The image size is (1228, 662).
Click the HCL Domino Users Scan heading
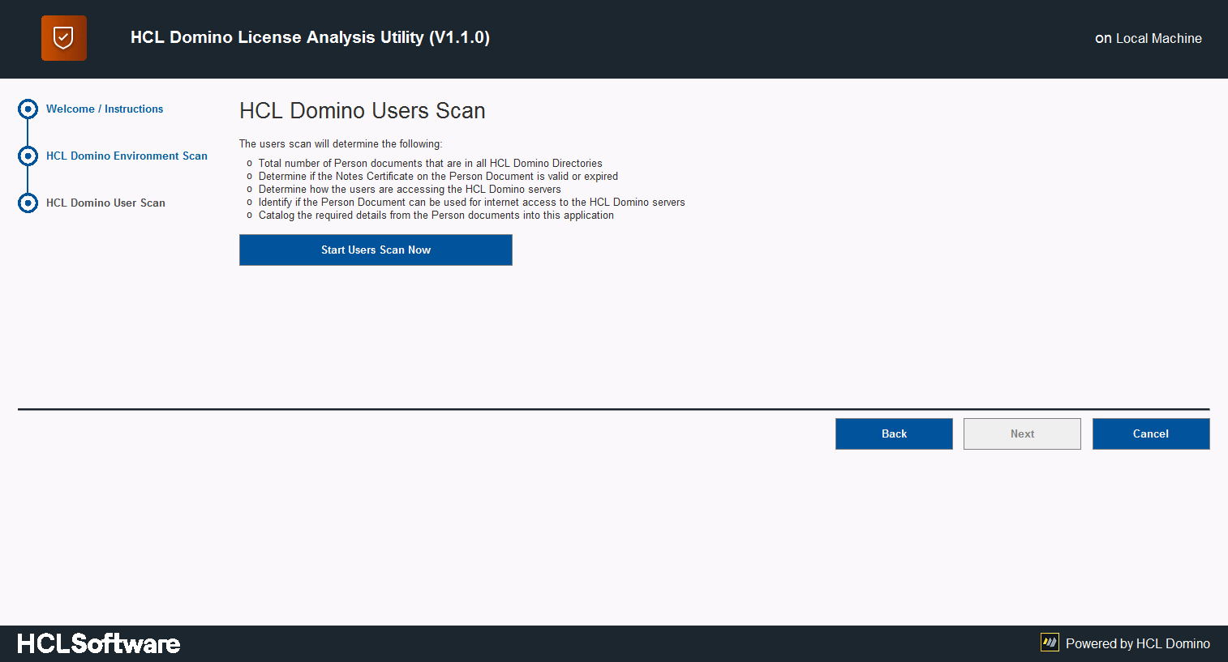coord(363,110)
